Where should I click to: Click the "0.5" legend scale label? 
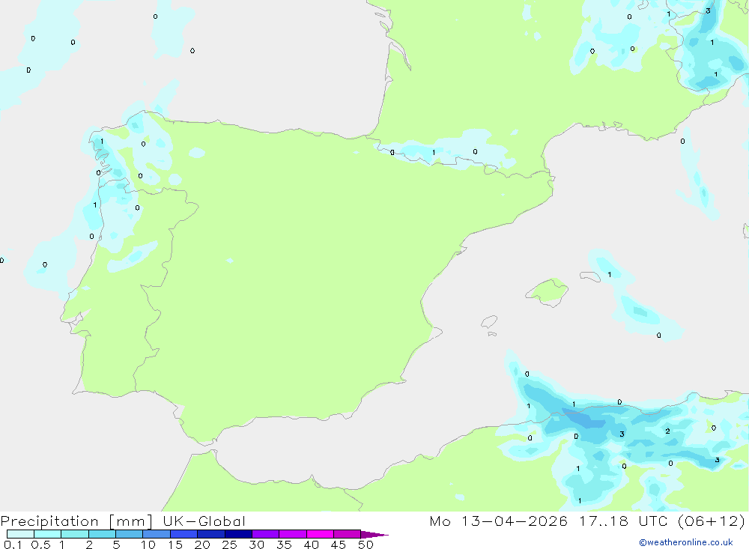click(x=40, y=545)
